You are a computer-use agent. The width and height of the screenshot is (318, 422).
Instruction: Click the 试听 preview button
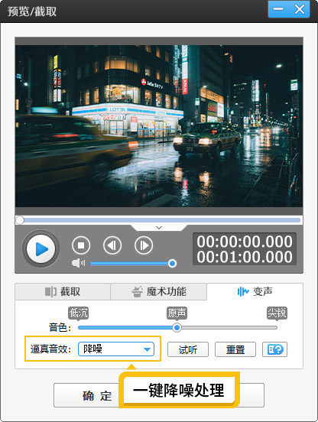click(188, 349)
